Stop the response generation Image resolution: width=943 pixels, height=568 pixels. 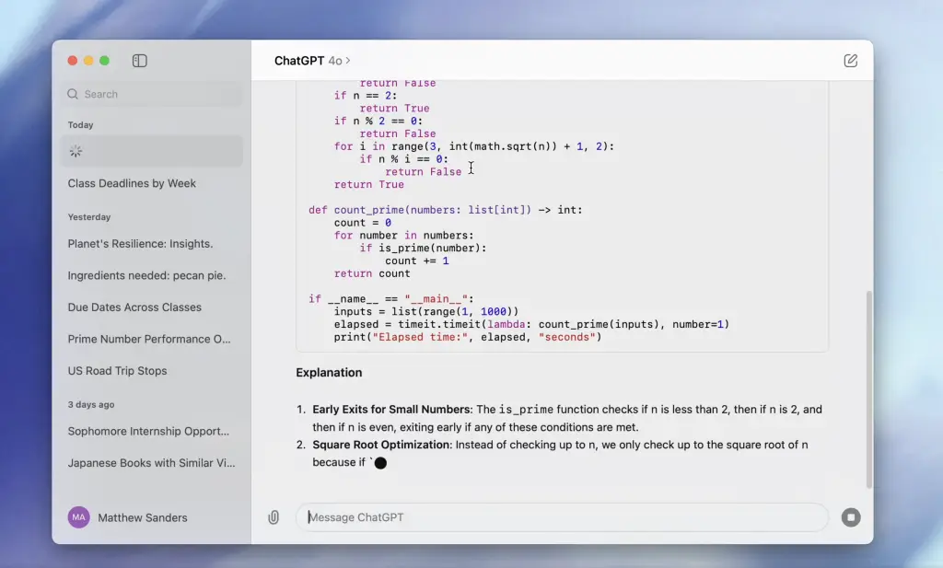pyautogui.click(x=851, y=517)
